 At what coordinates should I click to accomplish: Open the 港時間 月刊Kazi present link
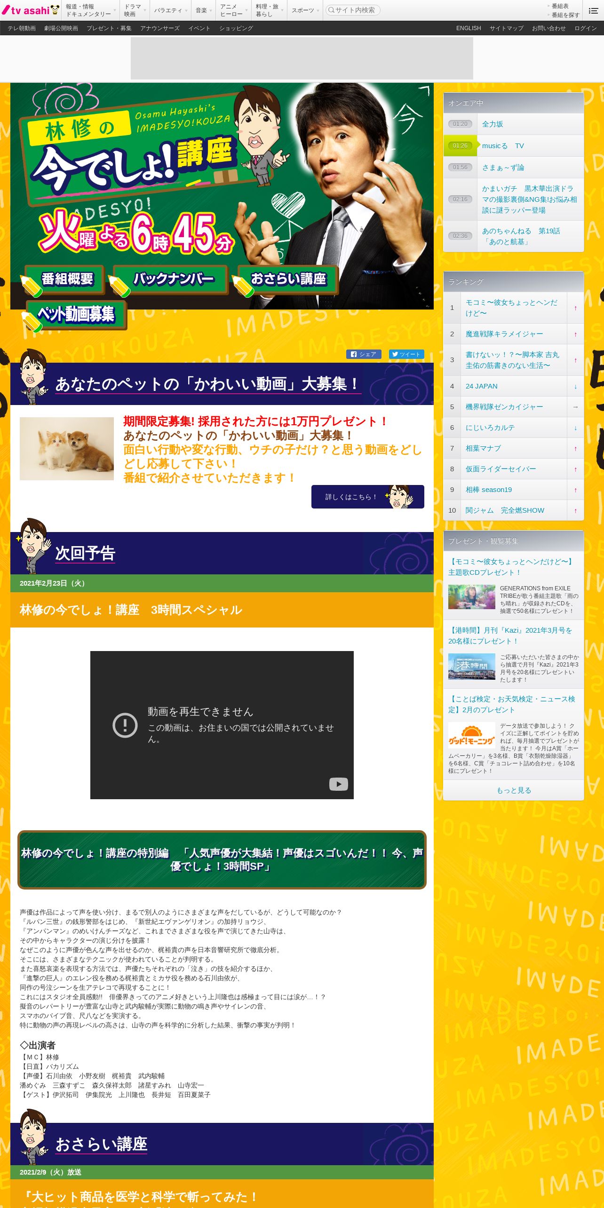510,636
